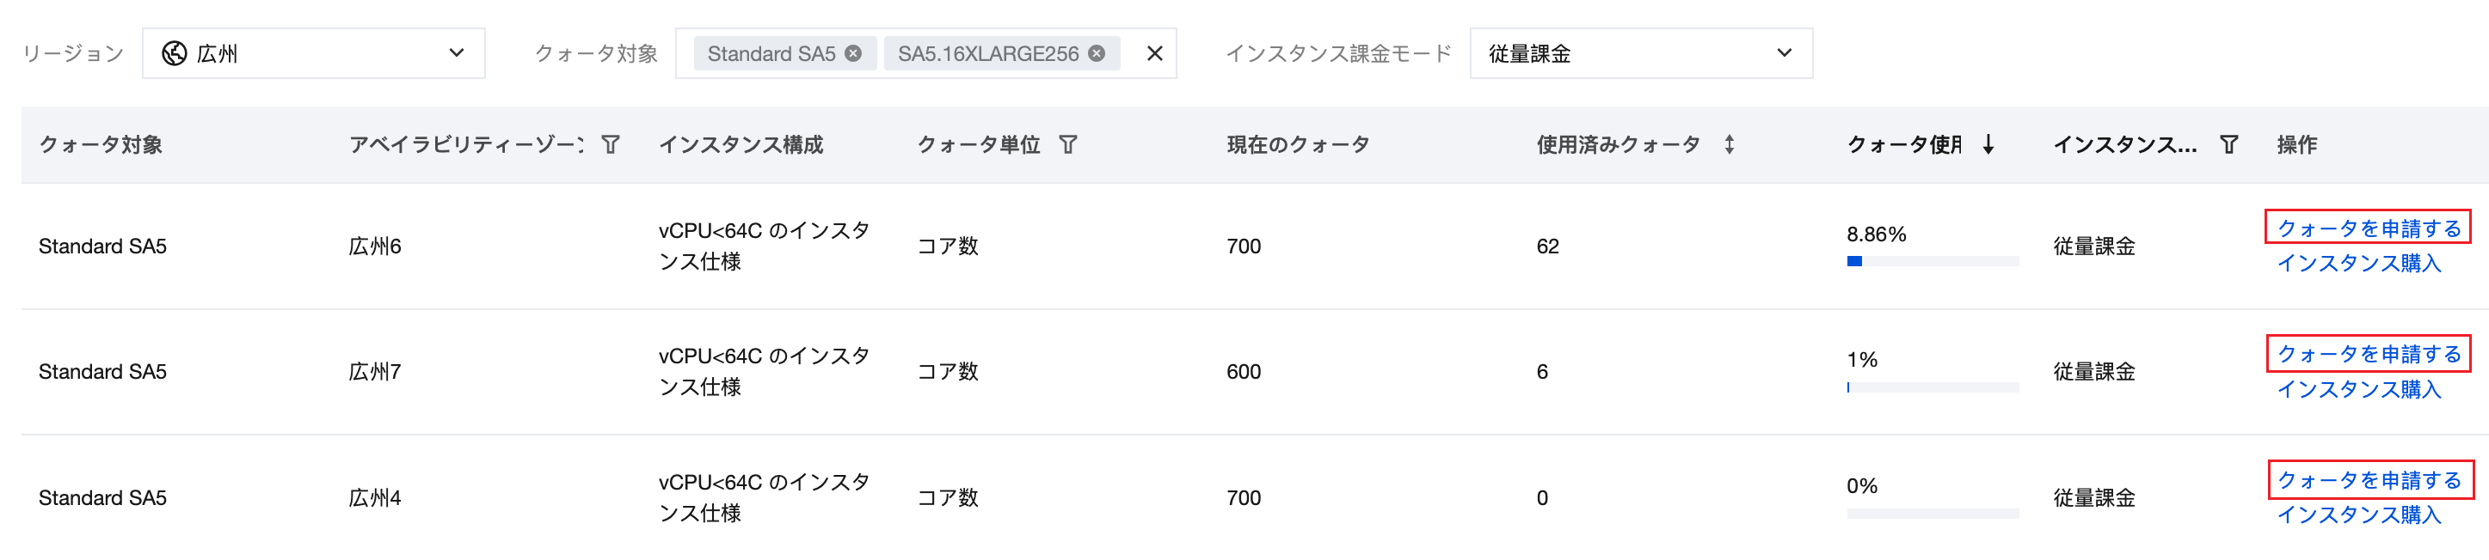Open availability zone column filter
This screenshot has height=560, width=2489.
(x=611, y=145)
